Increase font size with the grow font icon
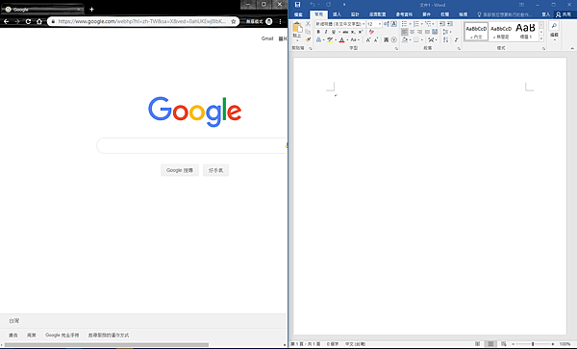 tap(368, 39)
